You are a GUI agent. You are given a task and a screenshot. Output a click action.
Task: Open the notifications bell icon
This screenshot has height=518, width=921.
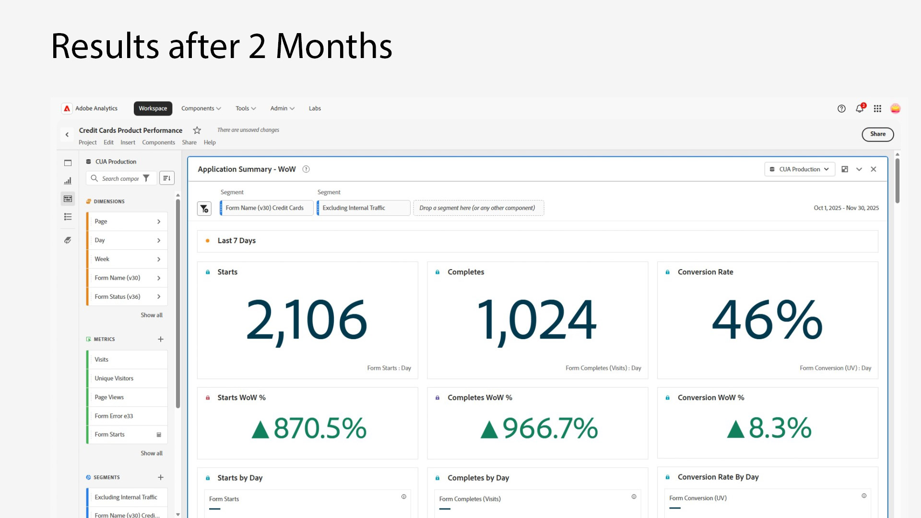[x=859, y=109]
